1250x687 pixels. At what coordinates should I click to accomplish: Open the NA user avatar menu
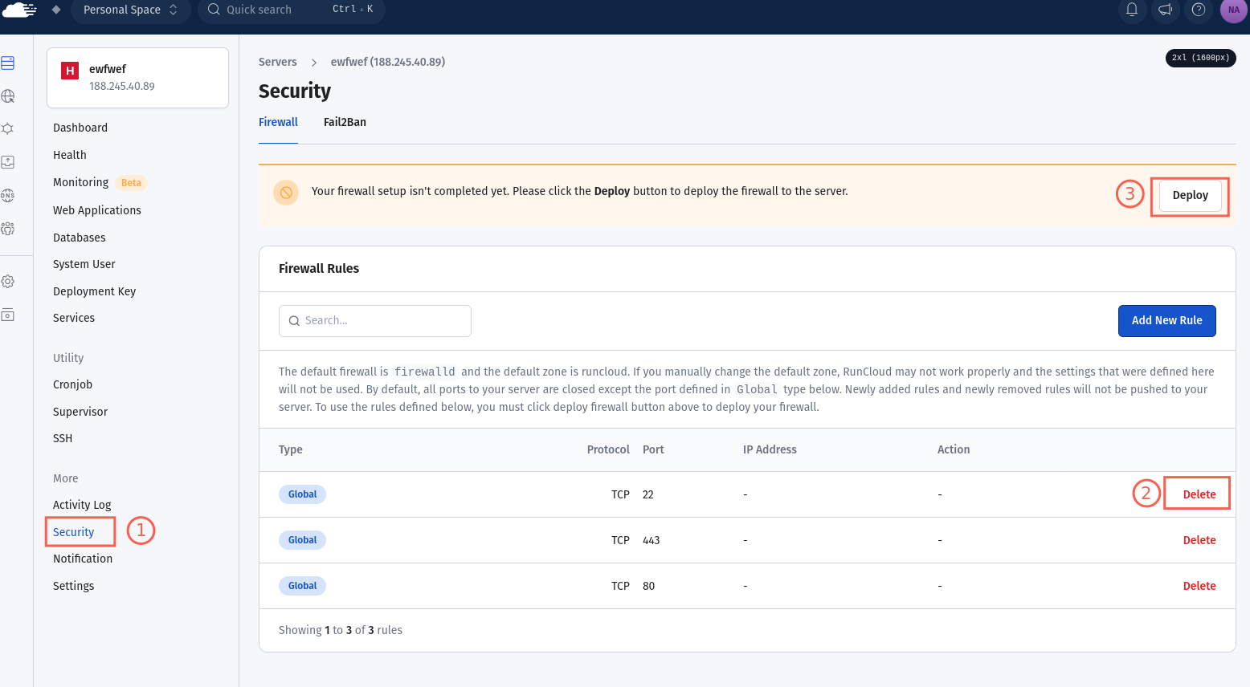click(1233, 10)
